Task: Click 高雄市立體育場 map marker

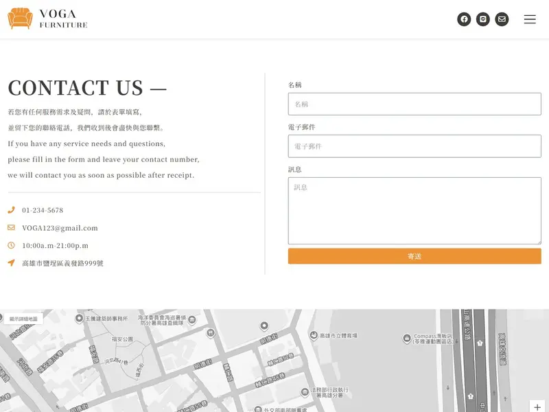Action: click(x=314, y=335)
